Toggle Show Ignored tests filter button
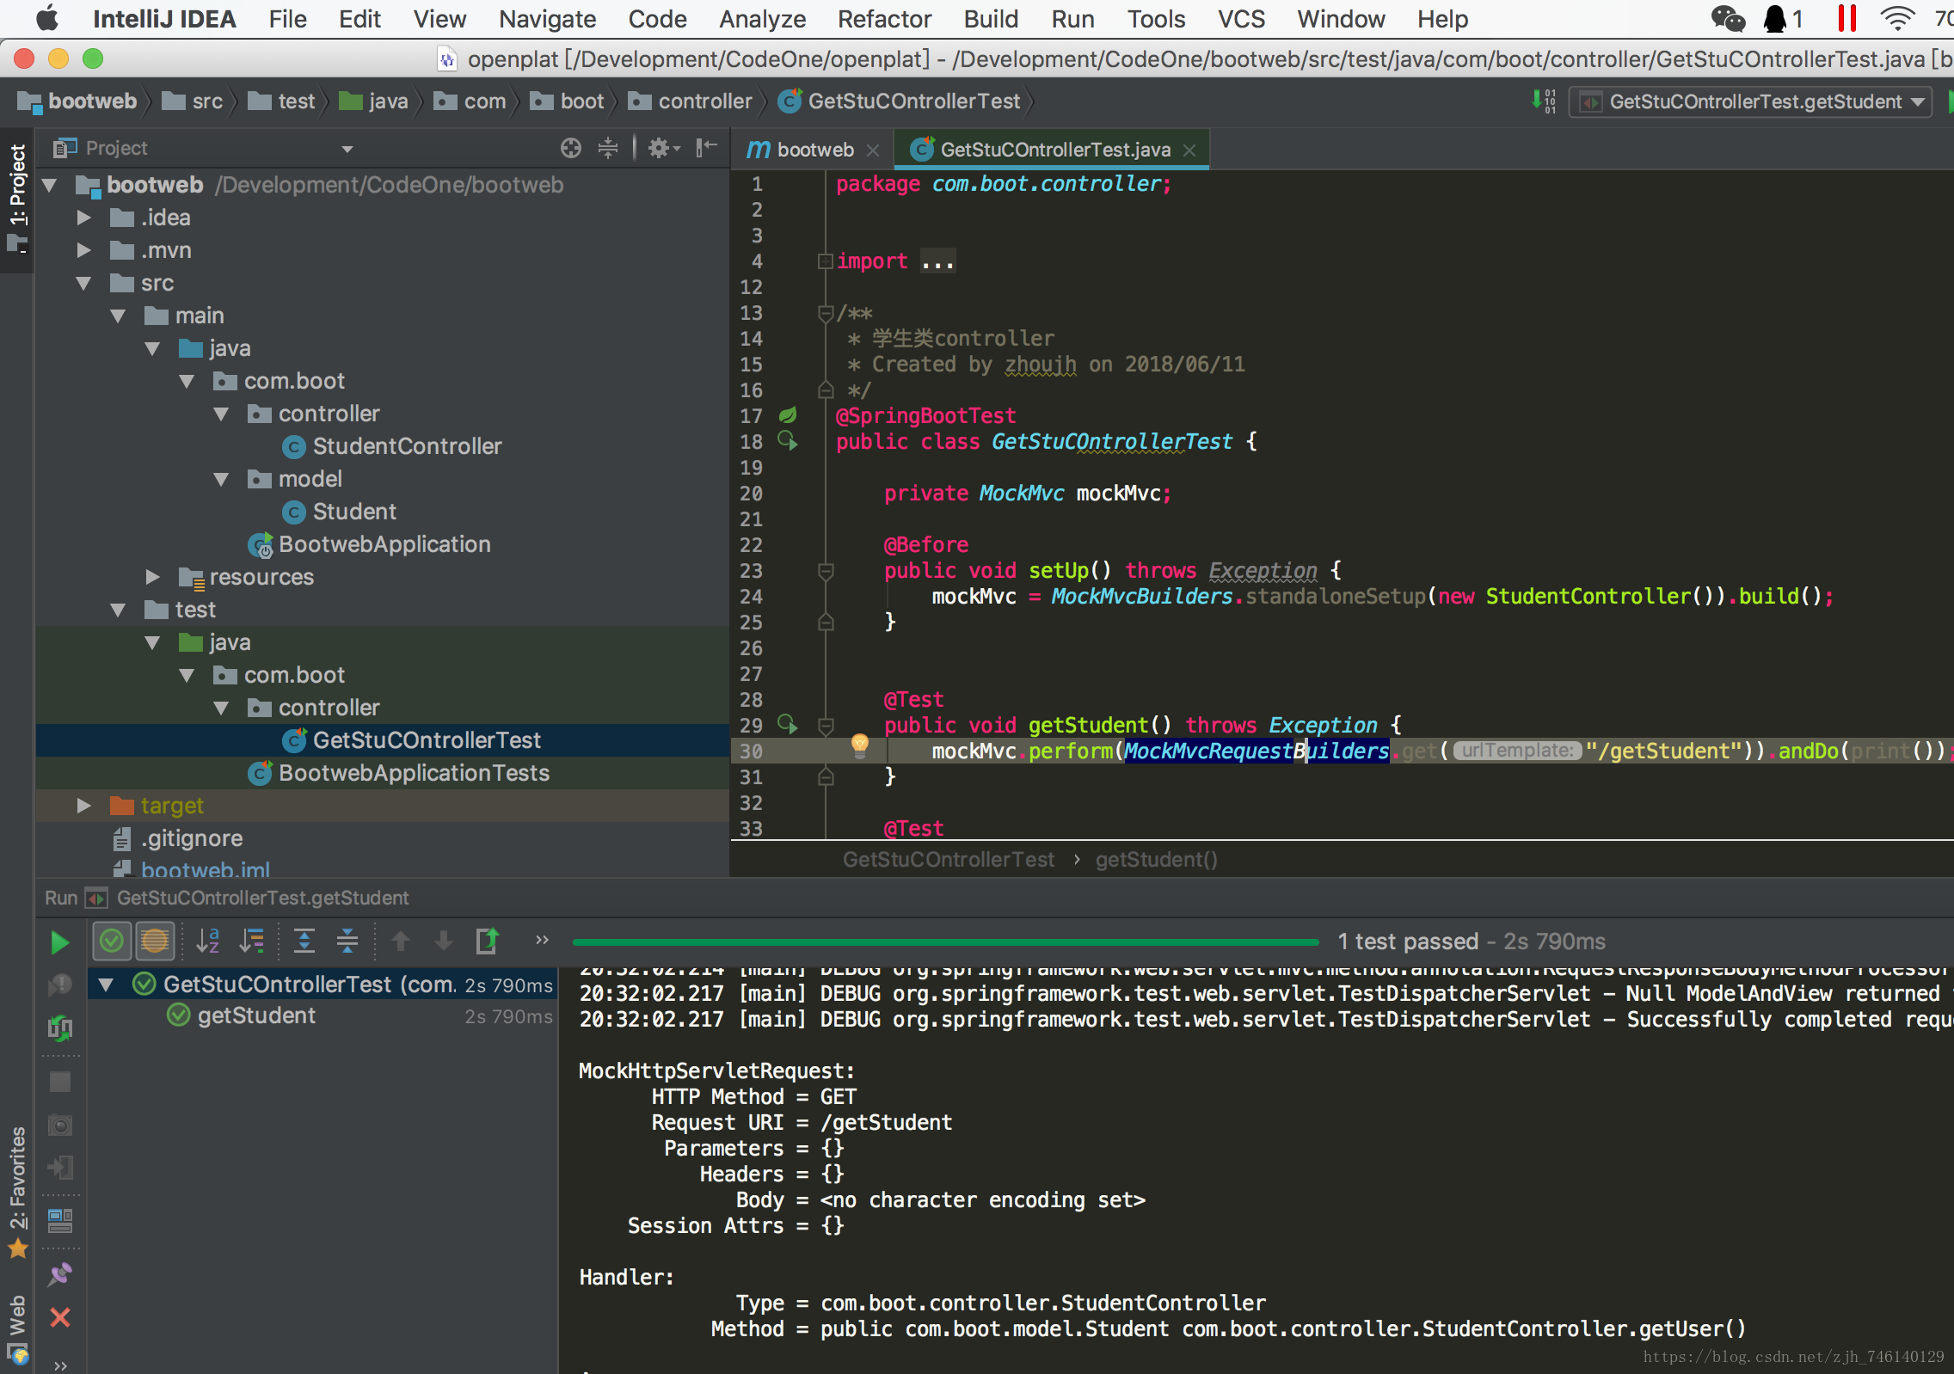The width and height of the screenshot is (1954, 1374). (155, 942)
